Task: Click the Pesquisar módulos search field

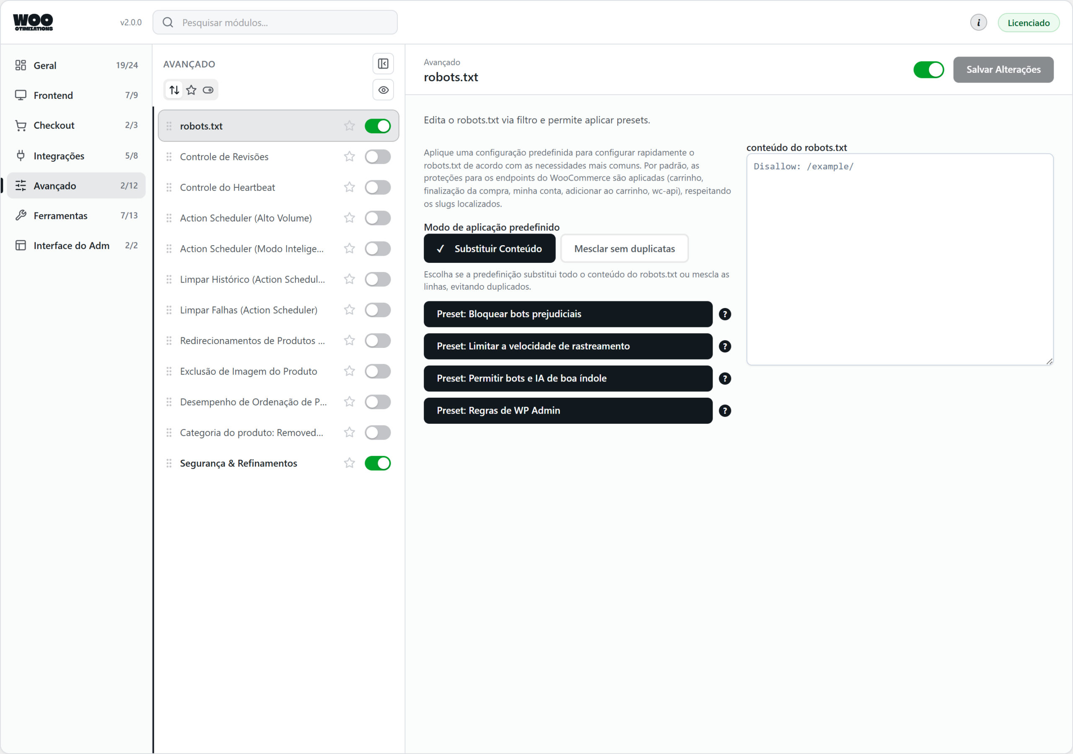Action: 275,23
